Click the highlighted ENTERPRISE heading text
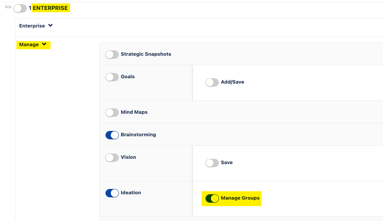The height and width of the screenshot is (221, 383). tap(50, 8)
